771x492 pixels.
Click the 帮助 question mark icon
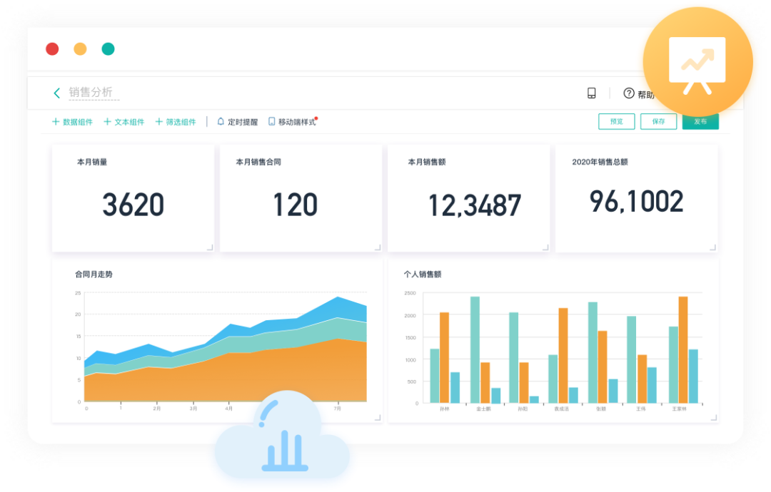[x=629, y=93]
